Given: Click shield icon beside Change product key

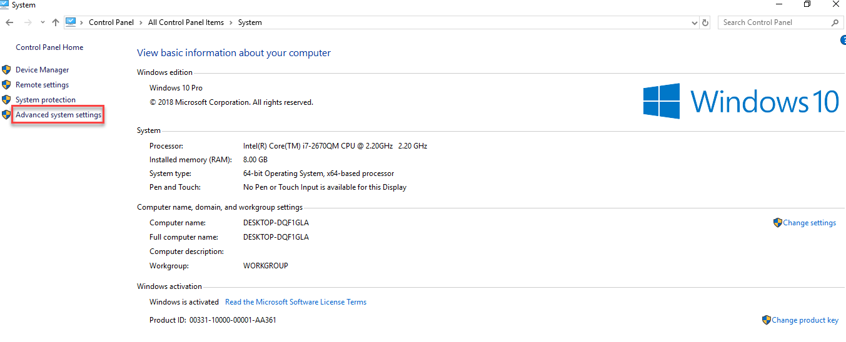Looking at the screenshot, I should coord(767,320).
